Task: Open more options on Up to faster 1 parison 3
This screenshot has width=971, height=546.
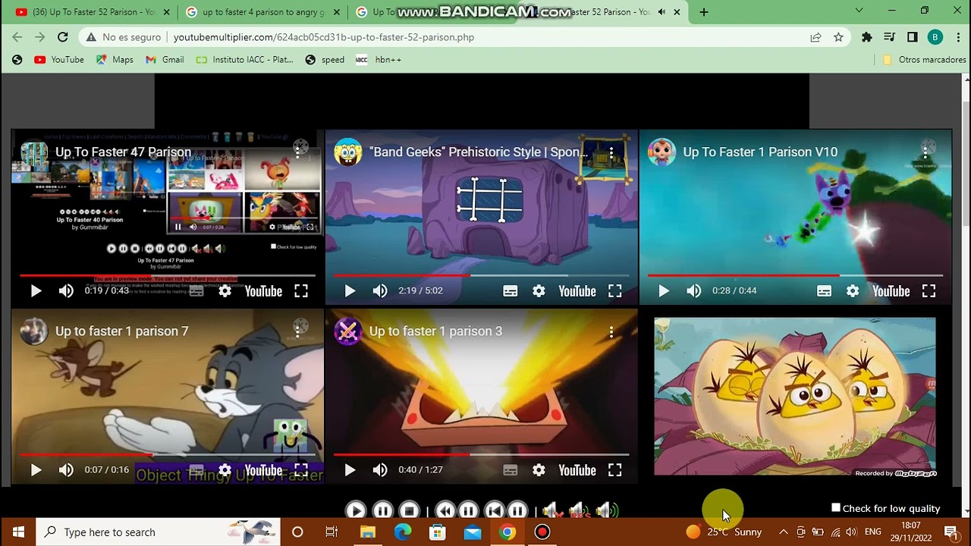Action: pos(611,332)
